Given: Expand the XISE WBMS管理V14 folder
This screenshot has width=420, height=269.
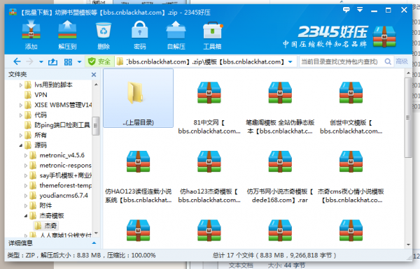Looking at the screenshot, I should (x=20, y=105).
